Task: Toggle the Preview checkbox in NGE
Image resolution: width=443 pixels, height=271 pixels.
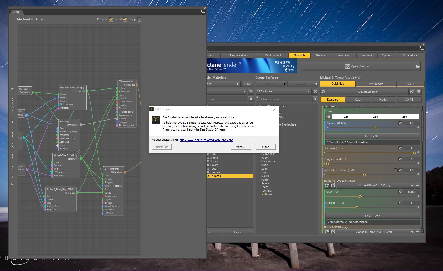Action: (111, 19)
